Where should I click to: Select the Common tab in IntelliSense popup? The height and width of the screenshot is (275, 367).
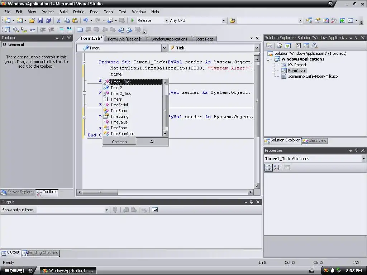click(119, 142)
